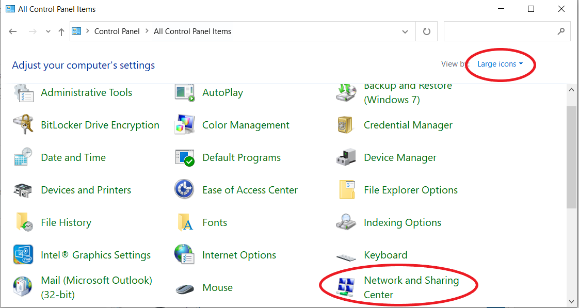
Task: Go back to the previous page
Action: point(13,31)
